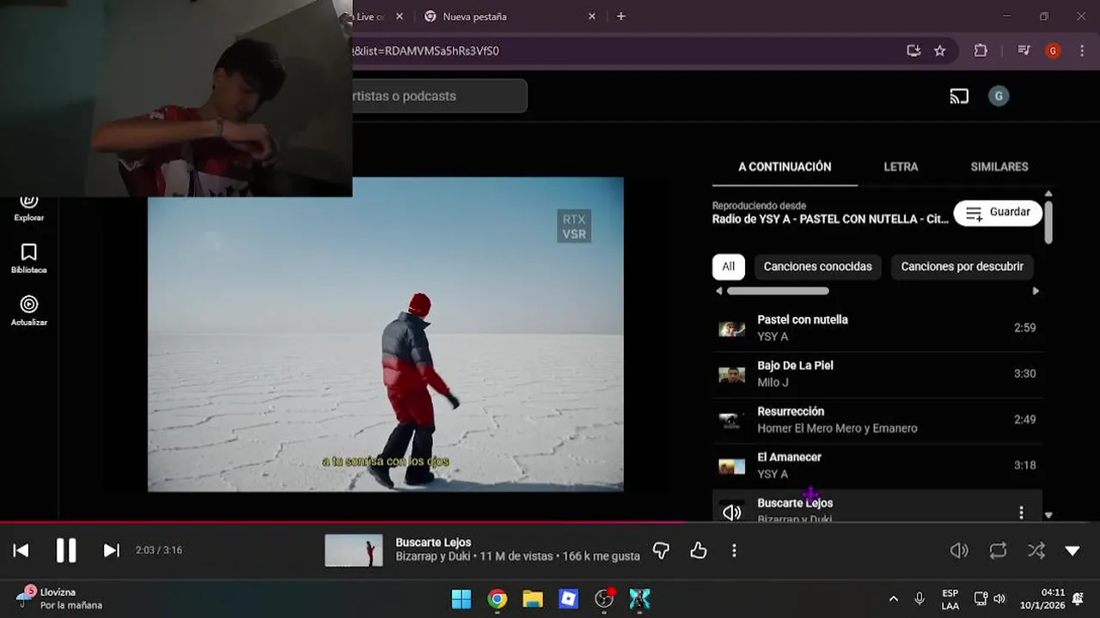Click the Chrome address bar URL
This screenshot has width=1100, height=618.
pos(425,51)
